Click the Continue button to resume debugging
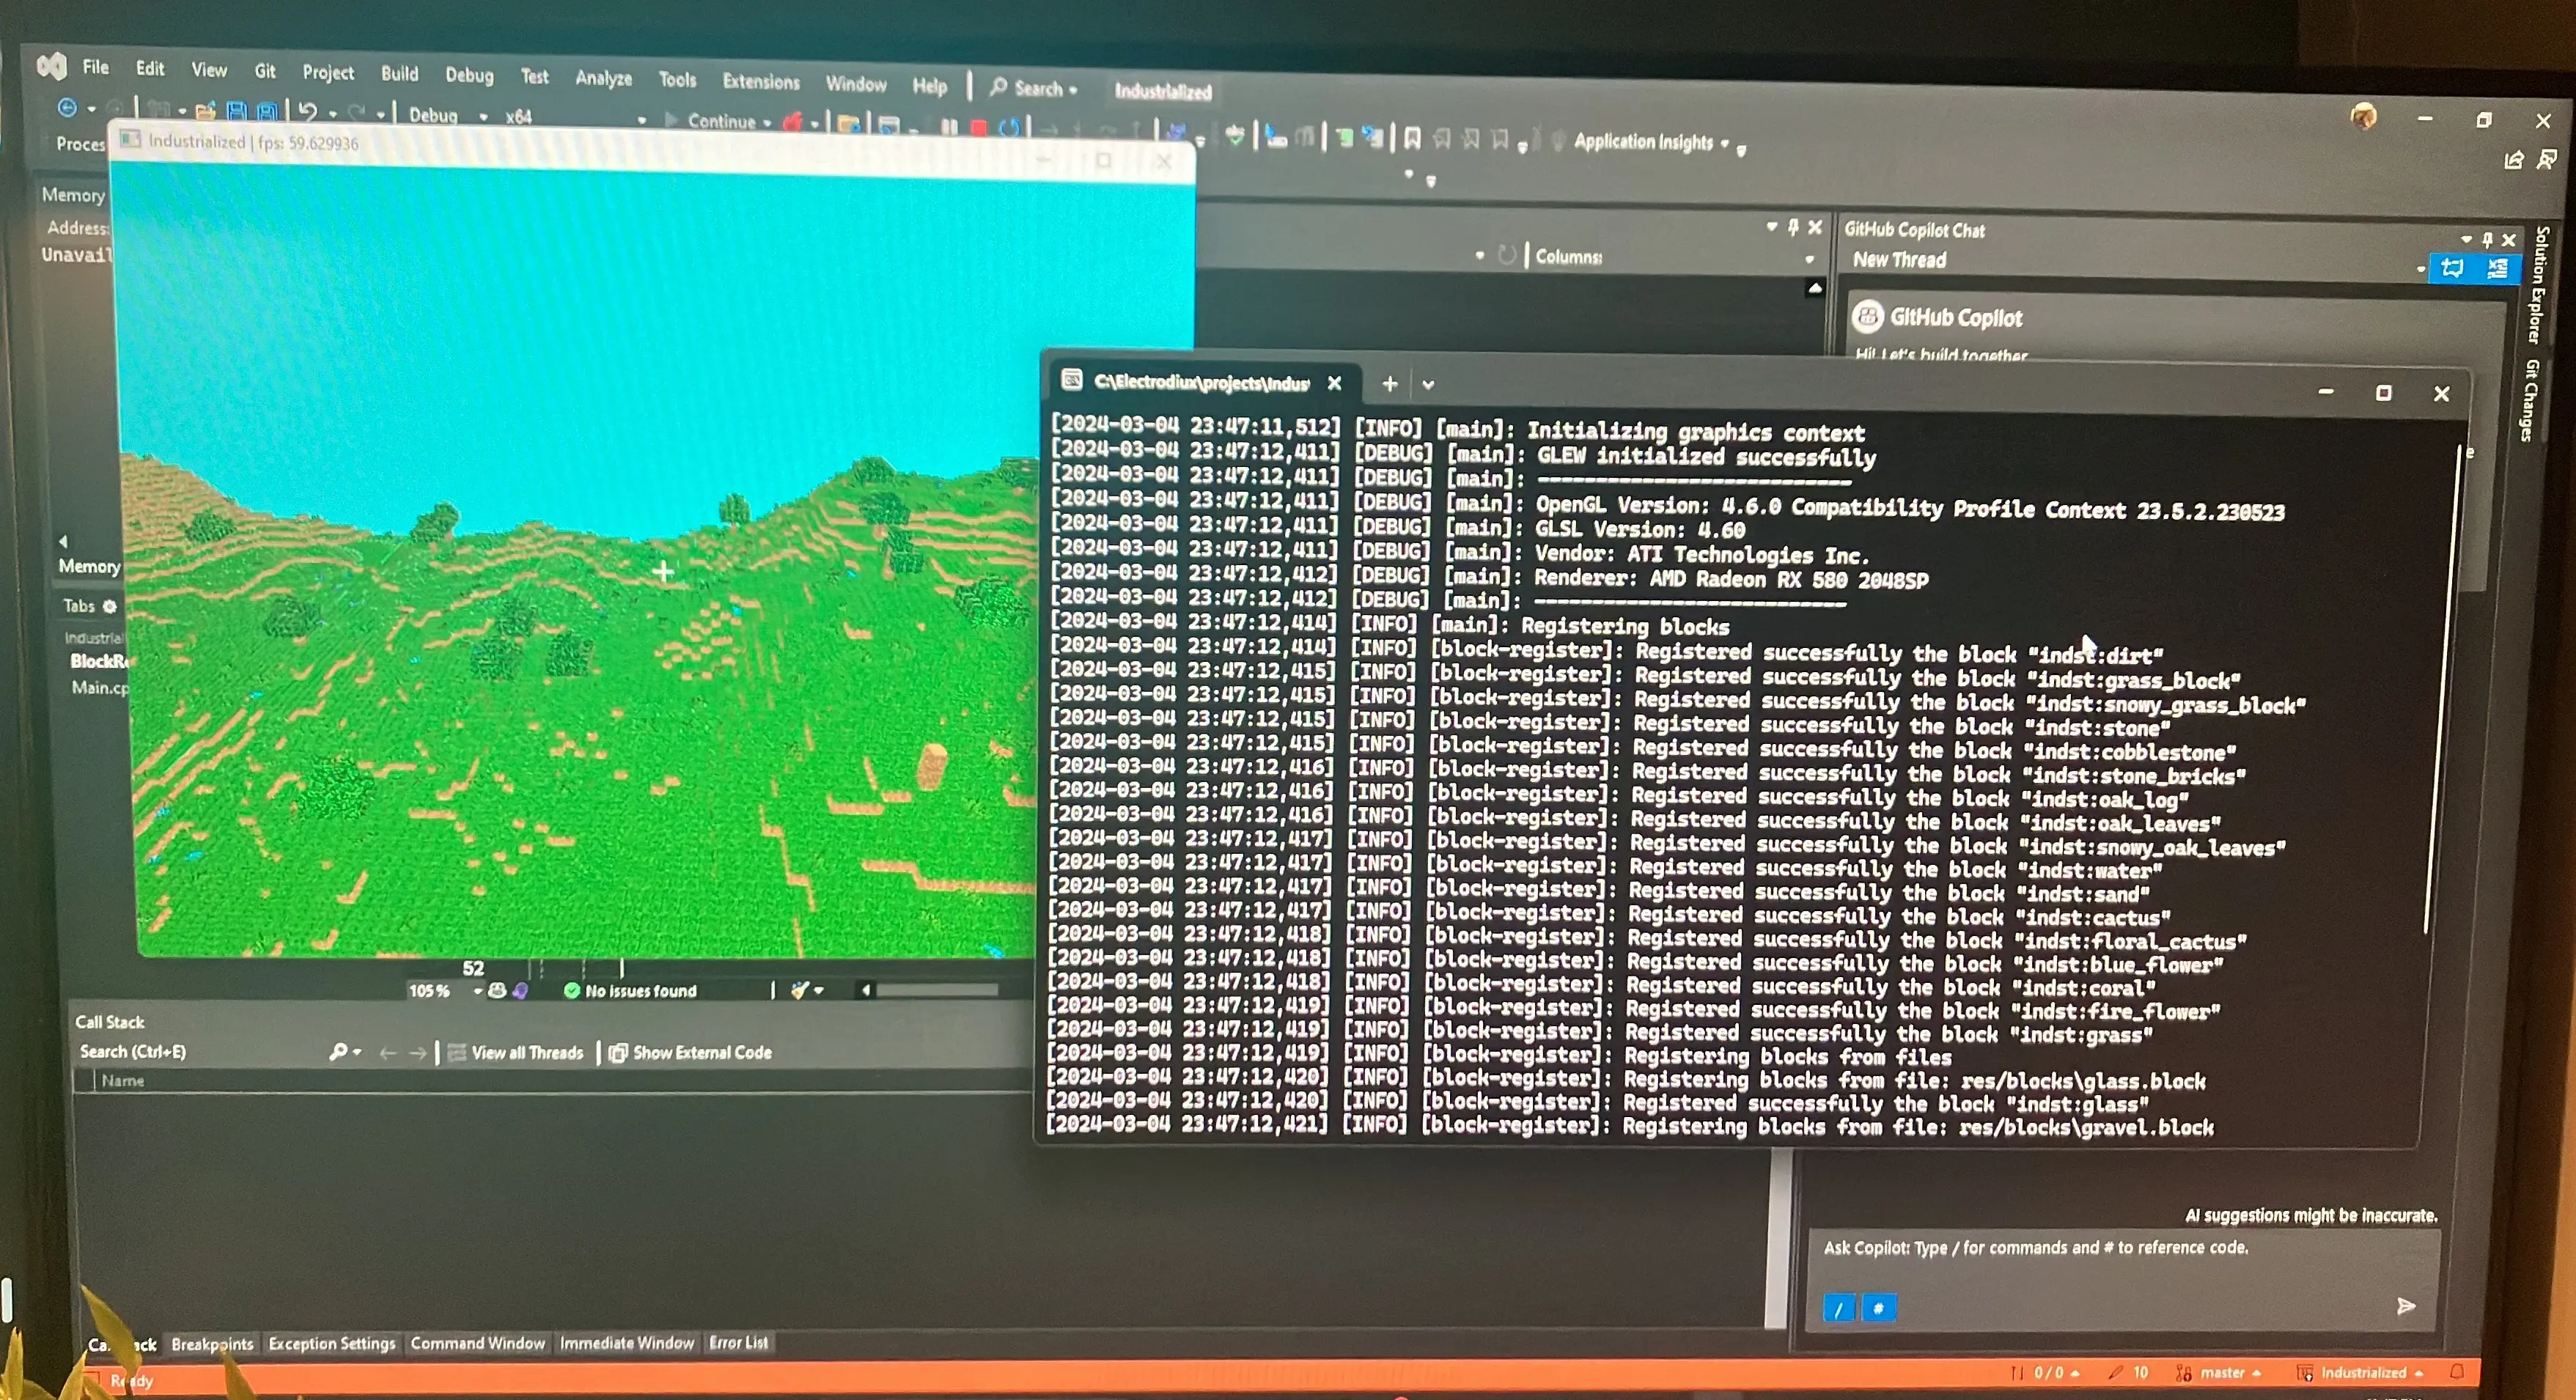This screenshot has height=1400, width=2576. [x=720, y=121]
